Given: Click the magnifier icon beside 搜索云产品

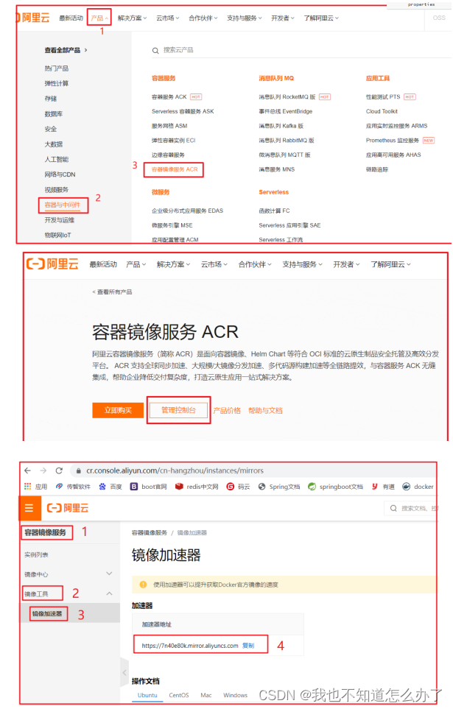Looking at the screenshot, I should [x=155, y=51].
